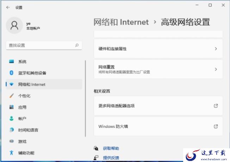
Task: Click the back arrow in Settings
Action: point(8,7)
